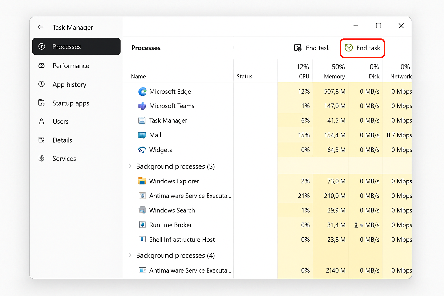The height and width of the screenshot is (296, 444).
Task: Sort by the Disk column header
Action: click(x=374, y=71)
